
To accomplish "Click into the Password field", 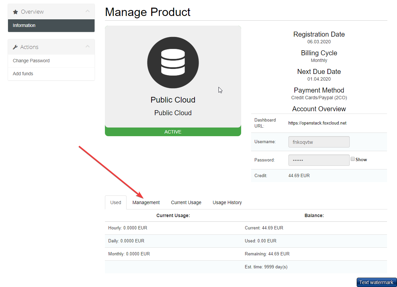I will click(x=319, y=160).
